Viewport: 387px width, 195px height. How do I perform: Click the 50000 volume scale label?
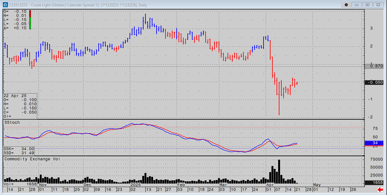(376, 167)
